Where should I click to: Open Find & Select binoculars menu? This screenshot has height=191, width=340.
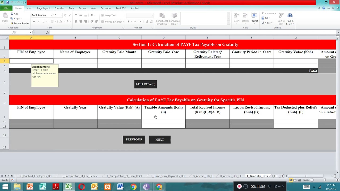(x=290, y=19)
